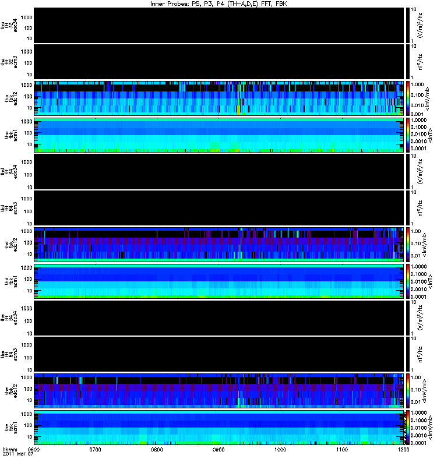The height and width of the screenshot is (466, 437).
Task: Click the nT²/Hz unit label of tha scm3
Action: click(420, 62)
